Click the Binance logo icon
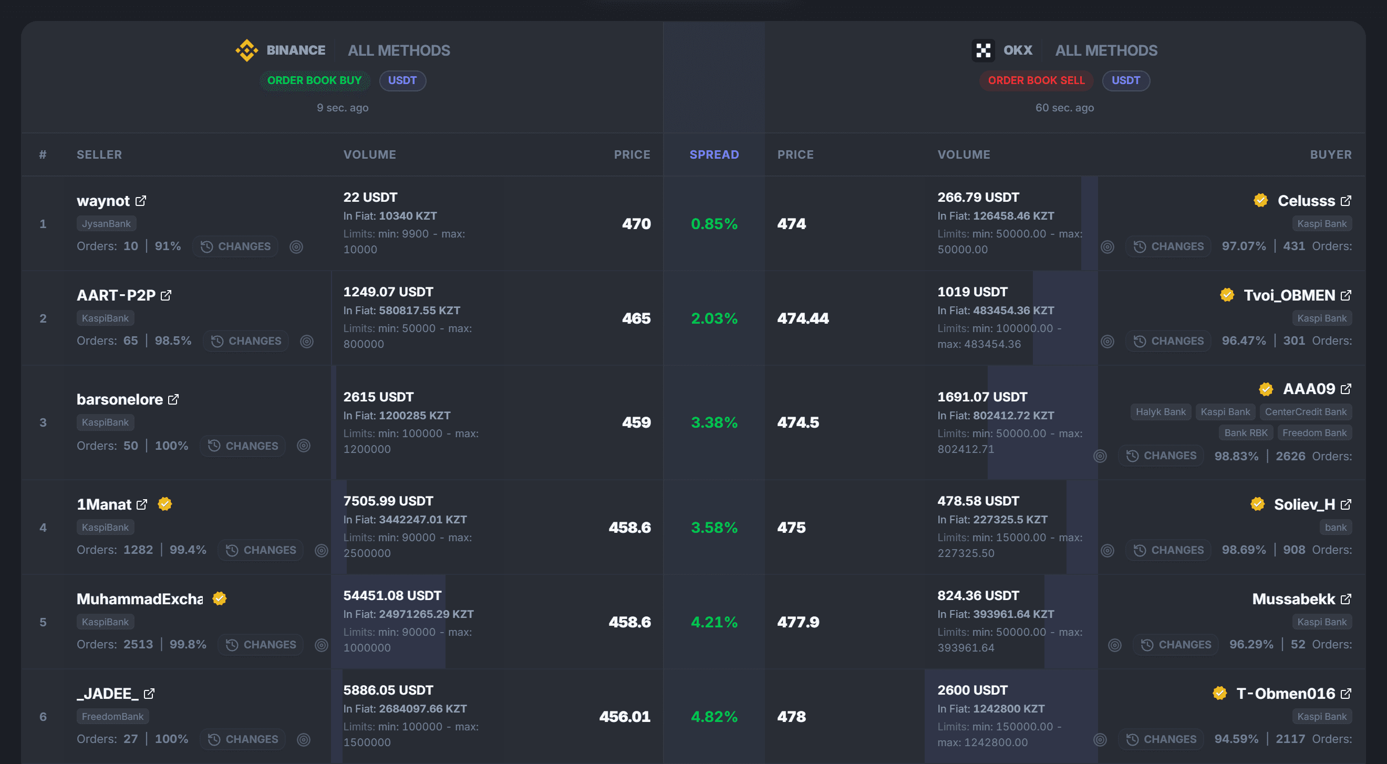This screenshot has width=1387, height=764. tap(246, 50)
